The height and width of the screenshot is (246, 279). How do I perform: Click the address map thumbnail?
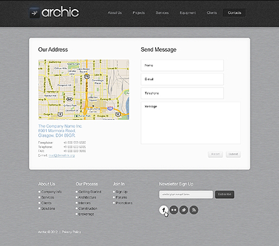84,89
